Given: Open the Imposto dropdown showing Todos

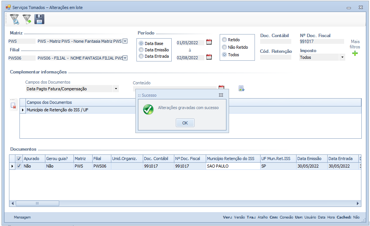Looking at the screenshot, I should coord(342,58).
